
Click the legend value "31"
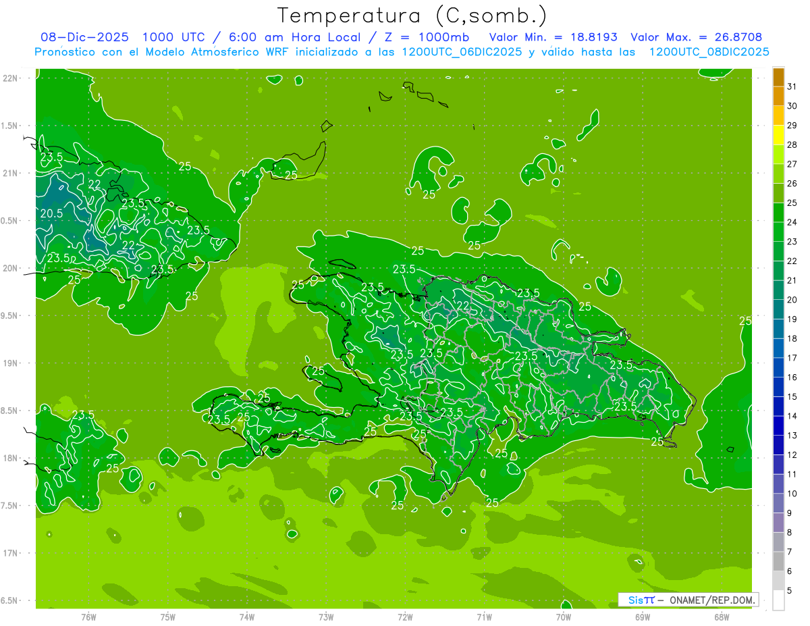point(792,86)
